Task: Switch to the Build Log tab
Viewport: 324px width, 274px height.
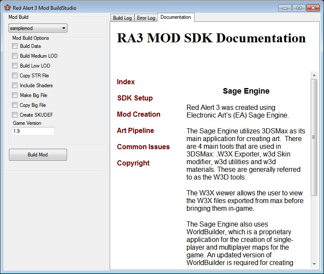Action: 123,18
